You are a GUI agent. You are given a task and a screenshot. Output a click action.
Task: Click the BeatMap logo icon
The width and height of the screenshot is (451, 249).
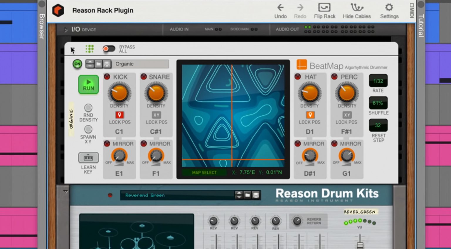(302, 64)
